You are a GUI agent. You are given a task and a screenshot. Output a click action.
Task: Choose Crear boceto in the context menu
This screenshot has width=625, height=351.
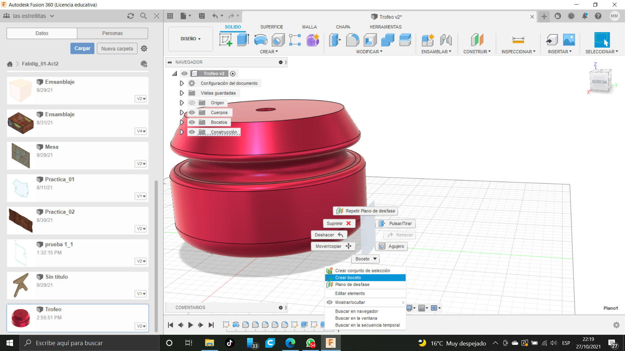348,278
